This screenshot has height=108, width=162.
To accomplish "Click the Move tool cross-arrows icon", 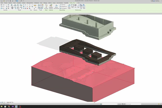I will pos(12,8).
